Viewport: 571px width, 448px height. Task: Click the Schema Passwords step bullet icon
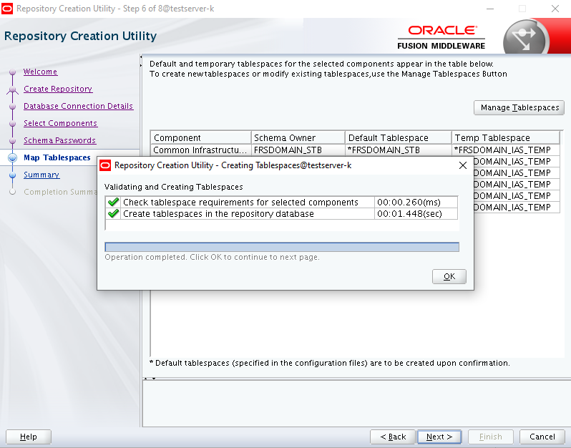tap(12, 140)
